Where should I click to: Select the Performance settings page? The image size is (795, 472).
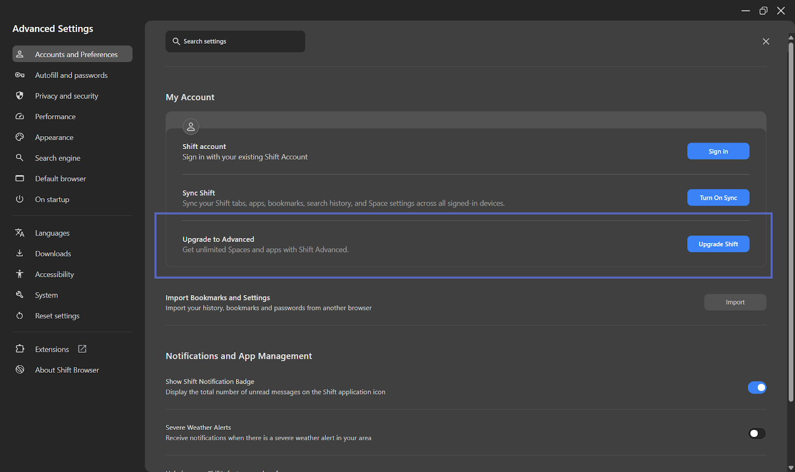(x=73, y=116)
